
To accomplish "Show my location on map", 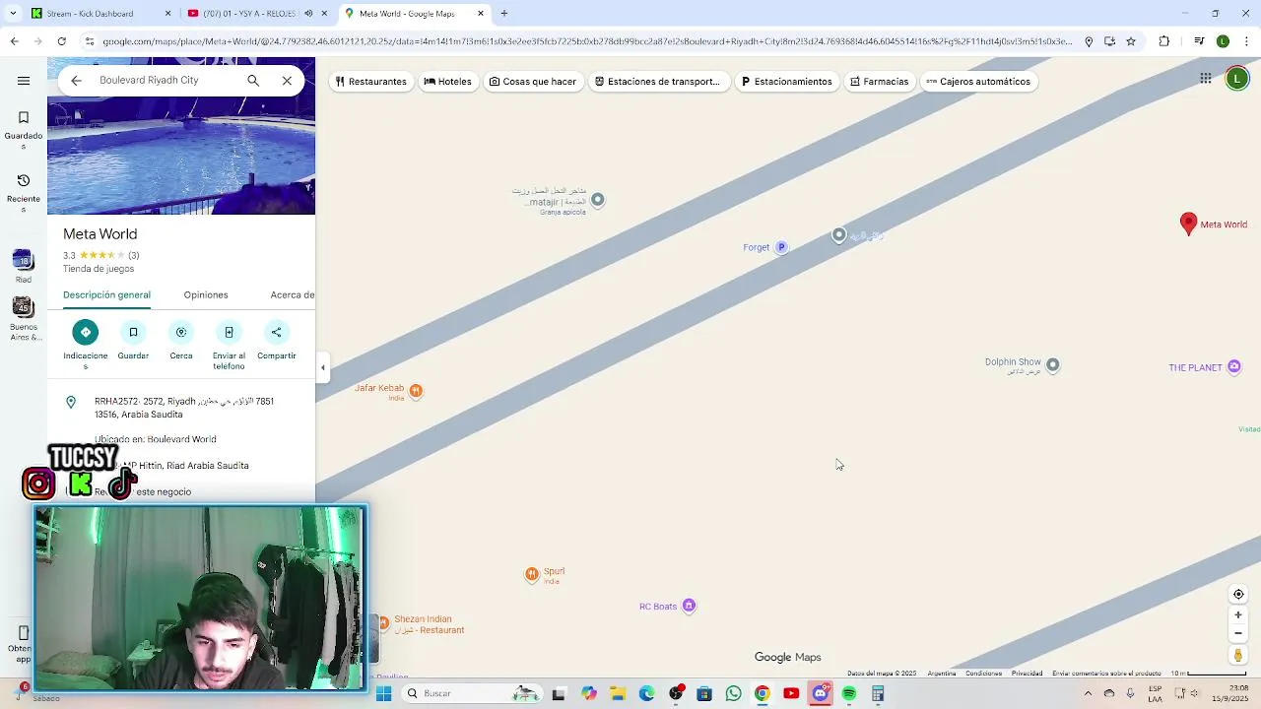I will click(x=1238, y=594).
